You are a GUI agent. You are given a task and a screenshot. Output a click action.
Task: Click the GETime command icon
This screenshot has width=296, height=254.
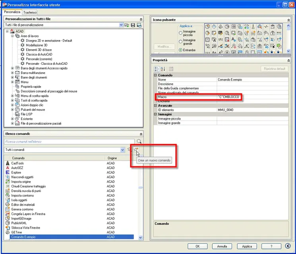(x=8, y=232)
